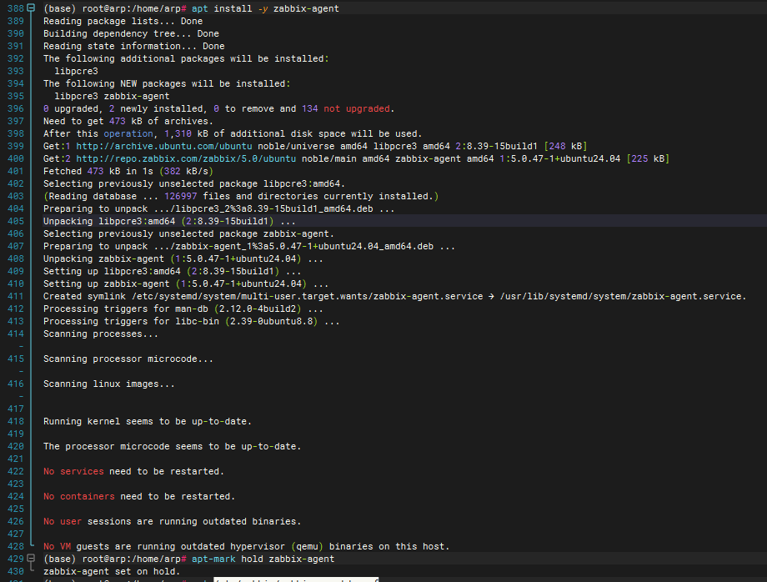Click line number 392 in the gutter
This screenshot has width=767, height=582.
[x=16, y=58]
